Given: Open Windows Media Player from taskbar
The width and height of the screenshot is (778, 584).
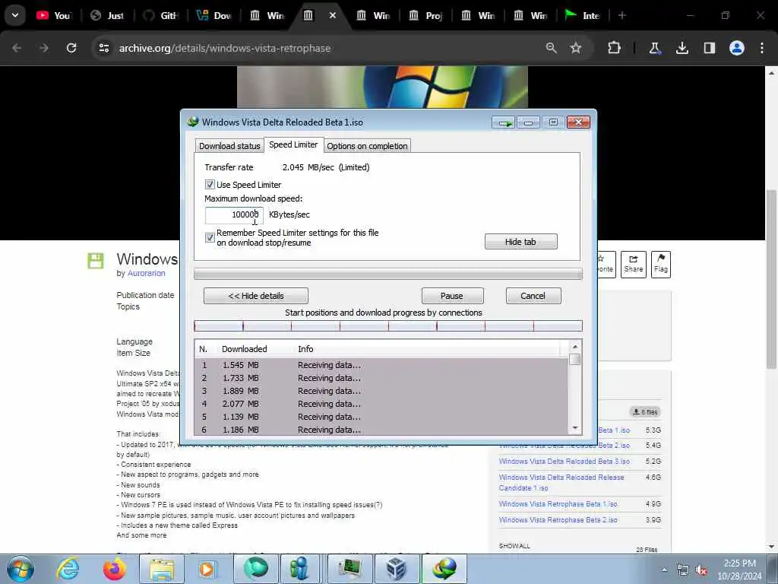Looking at the screenshot, I should point(207,569).
